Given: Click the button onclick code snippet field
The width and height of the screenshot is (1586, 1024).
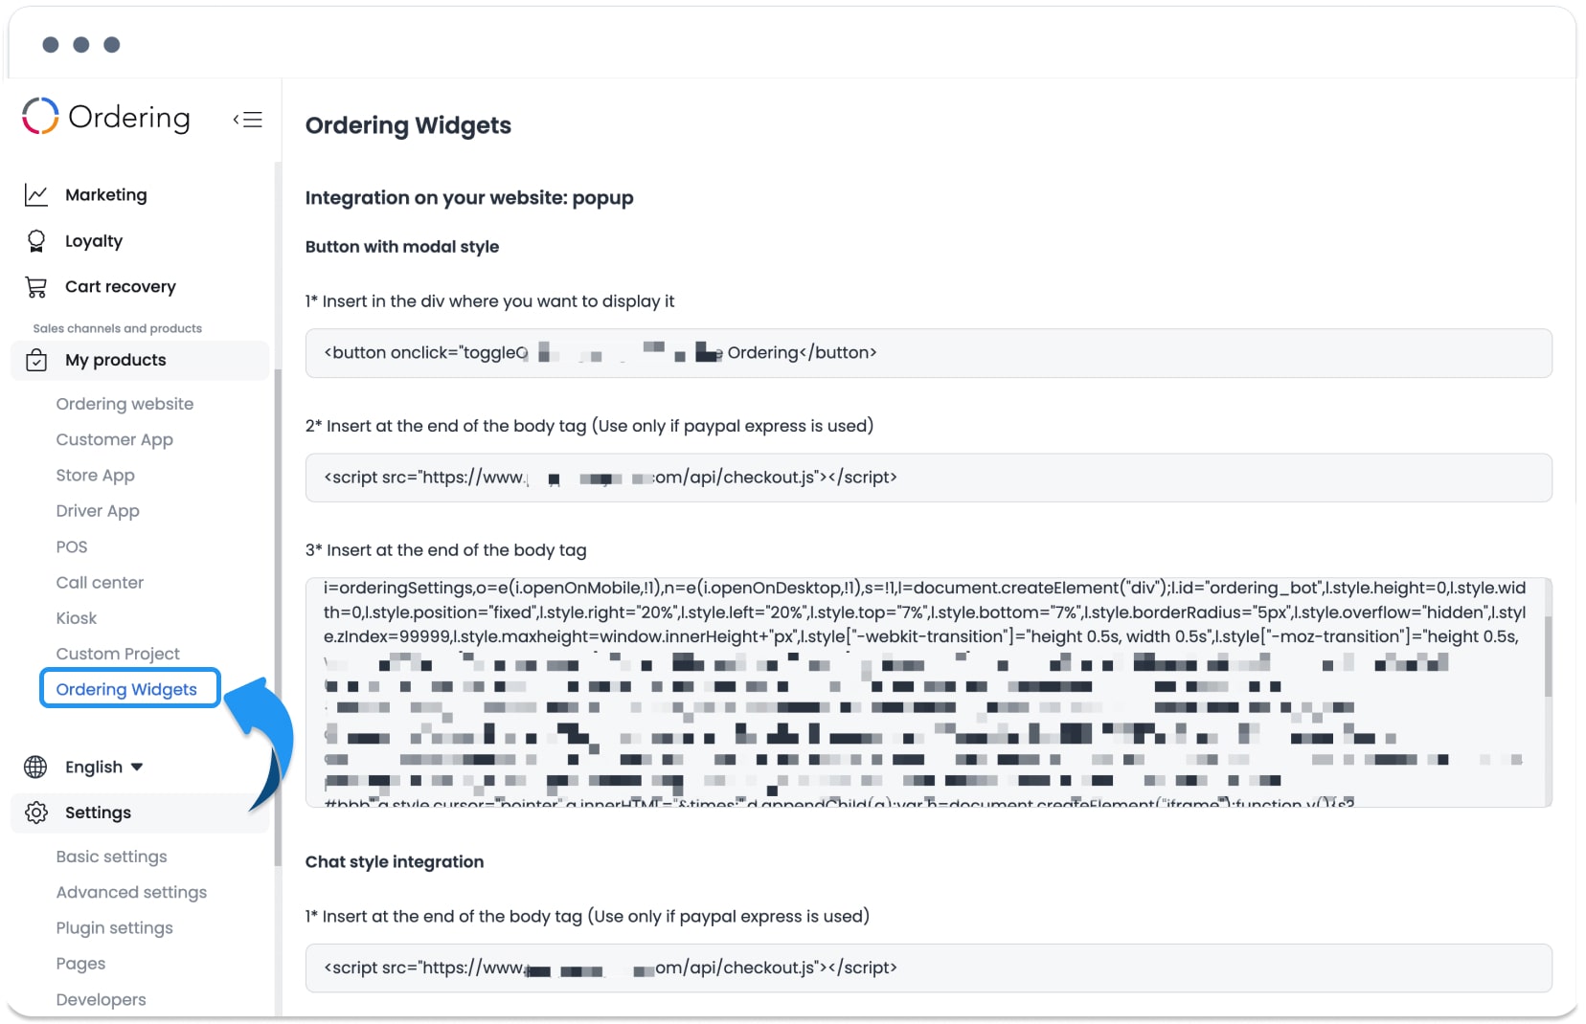Looking at the screenshot, I should [x=928, y=353].
